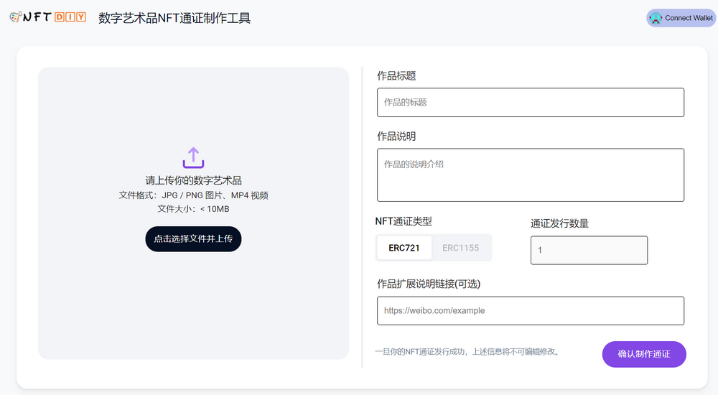Click 点击选择文件并上传 button
Viewport: 718px width, 395px height.
[193, 238]
